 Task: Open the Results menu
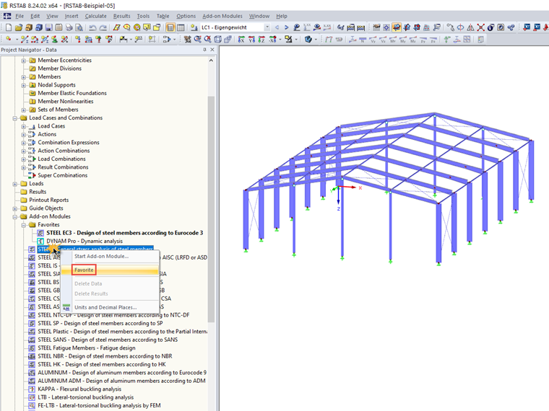pos(121,16)
